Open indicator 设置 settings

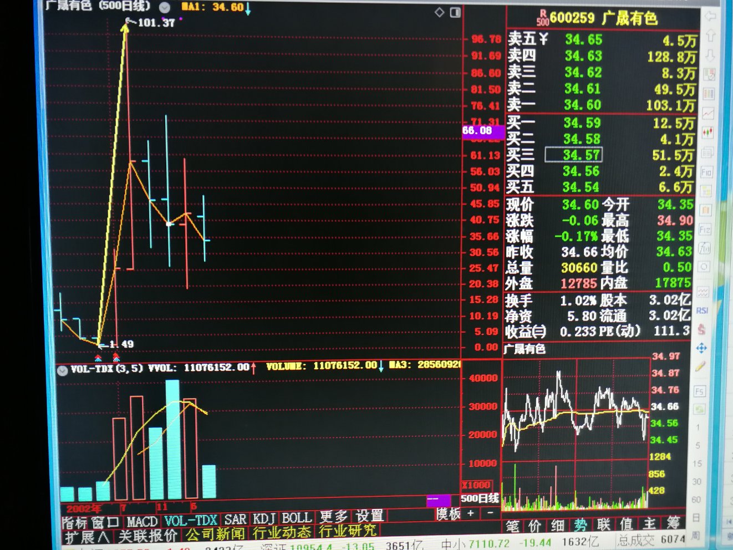point(369,516)
